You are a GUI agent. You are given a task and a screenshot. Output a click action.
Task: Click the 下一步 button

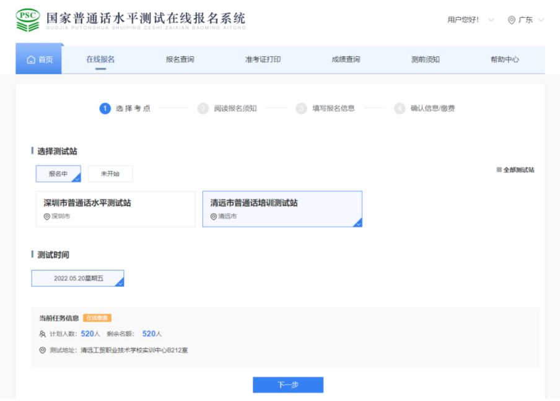coord(288,385)
